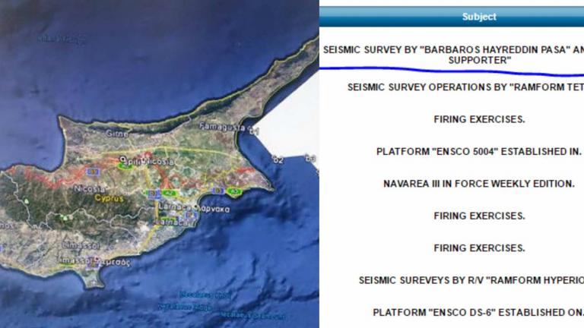Image resolution: width=584 pixels, height=328 pixels.
Task: Open the BARBAROS HAYREDDIN PASA seismic survey notice
Action: (x=453, y=55)
